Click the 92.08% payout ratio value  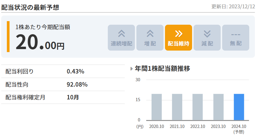tap(77, 85)
